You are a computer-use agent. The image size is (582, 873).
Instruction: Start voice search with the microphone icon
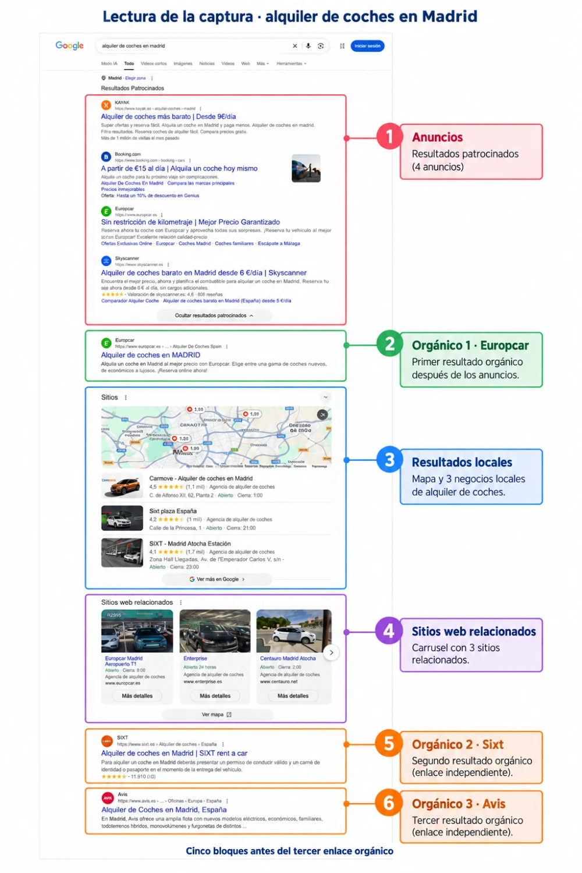point(308,46)
